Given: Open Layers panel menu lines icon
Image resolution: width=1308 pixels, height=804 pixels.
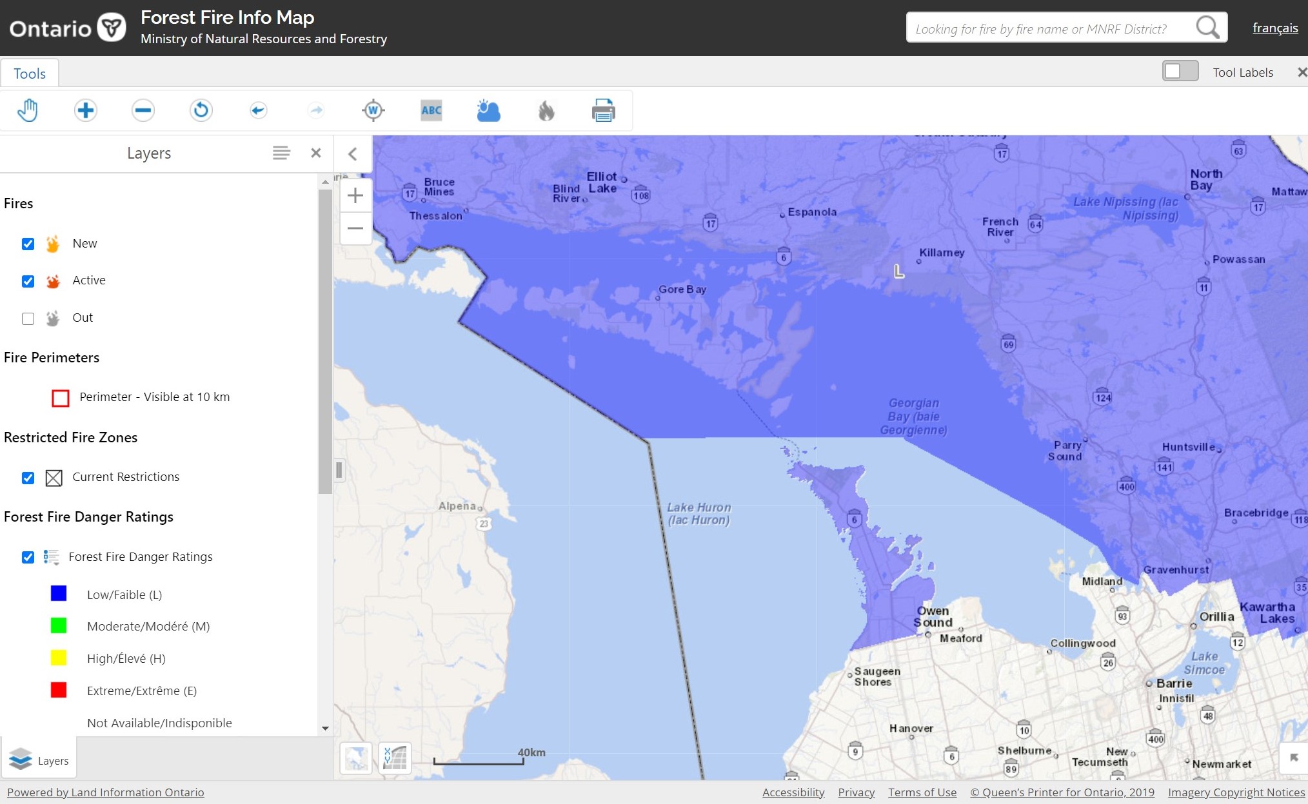Looking at the screenshot, I should click(281, 153).
